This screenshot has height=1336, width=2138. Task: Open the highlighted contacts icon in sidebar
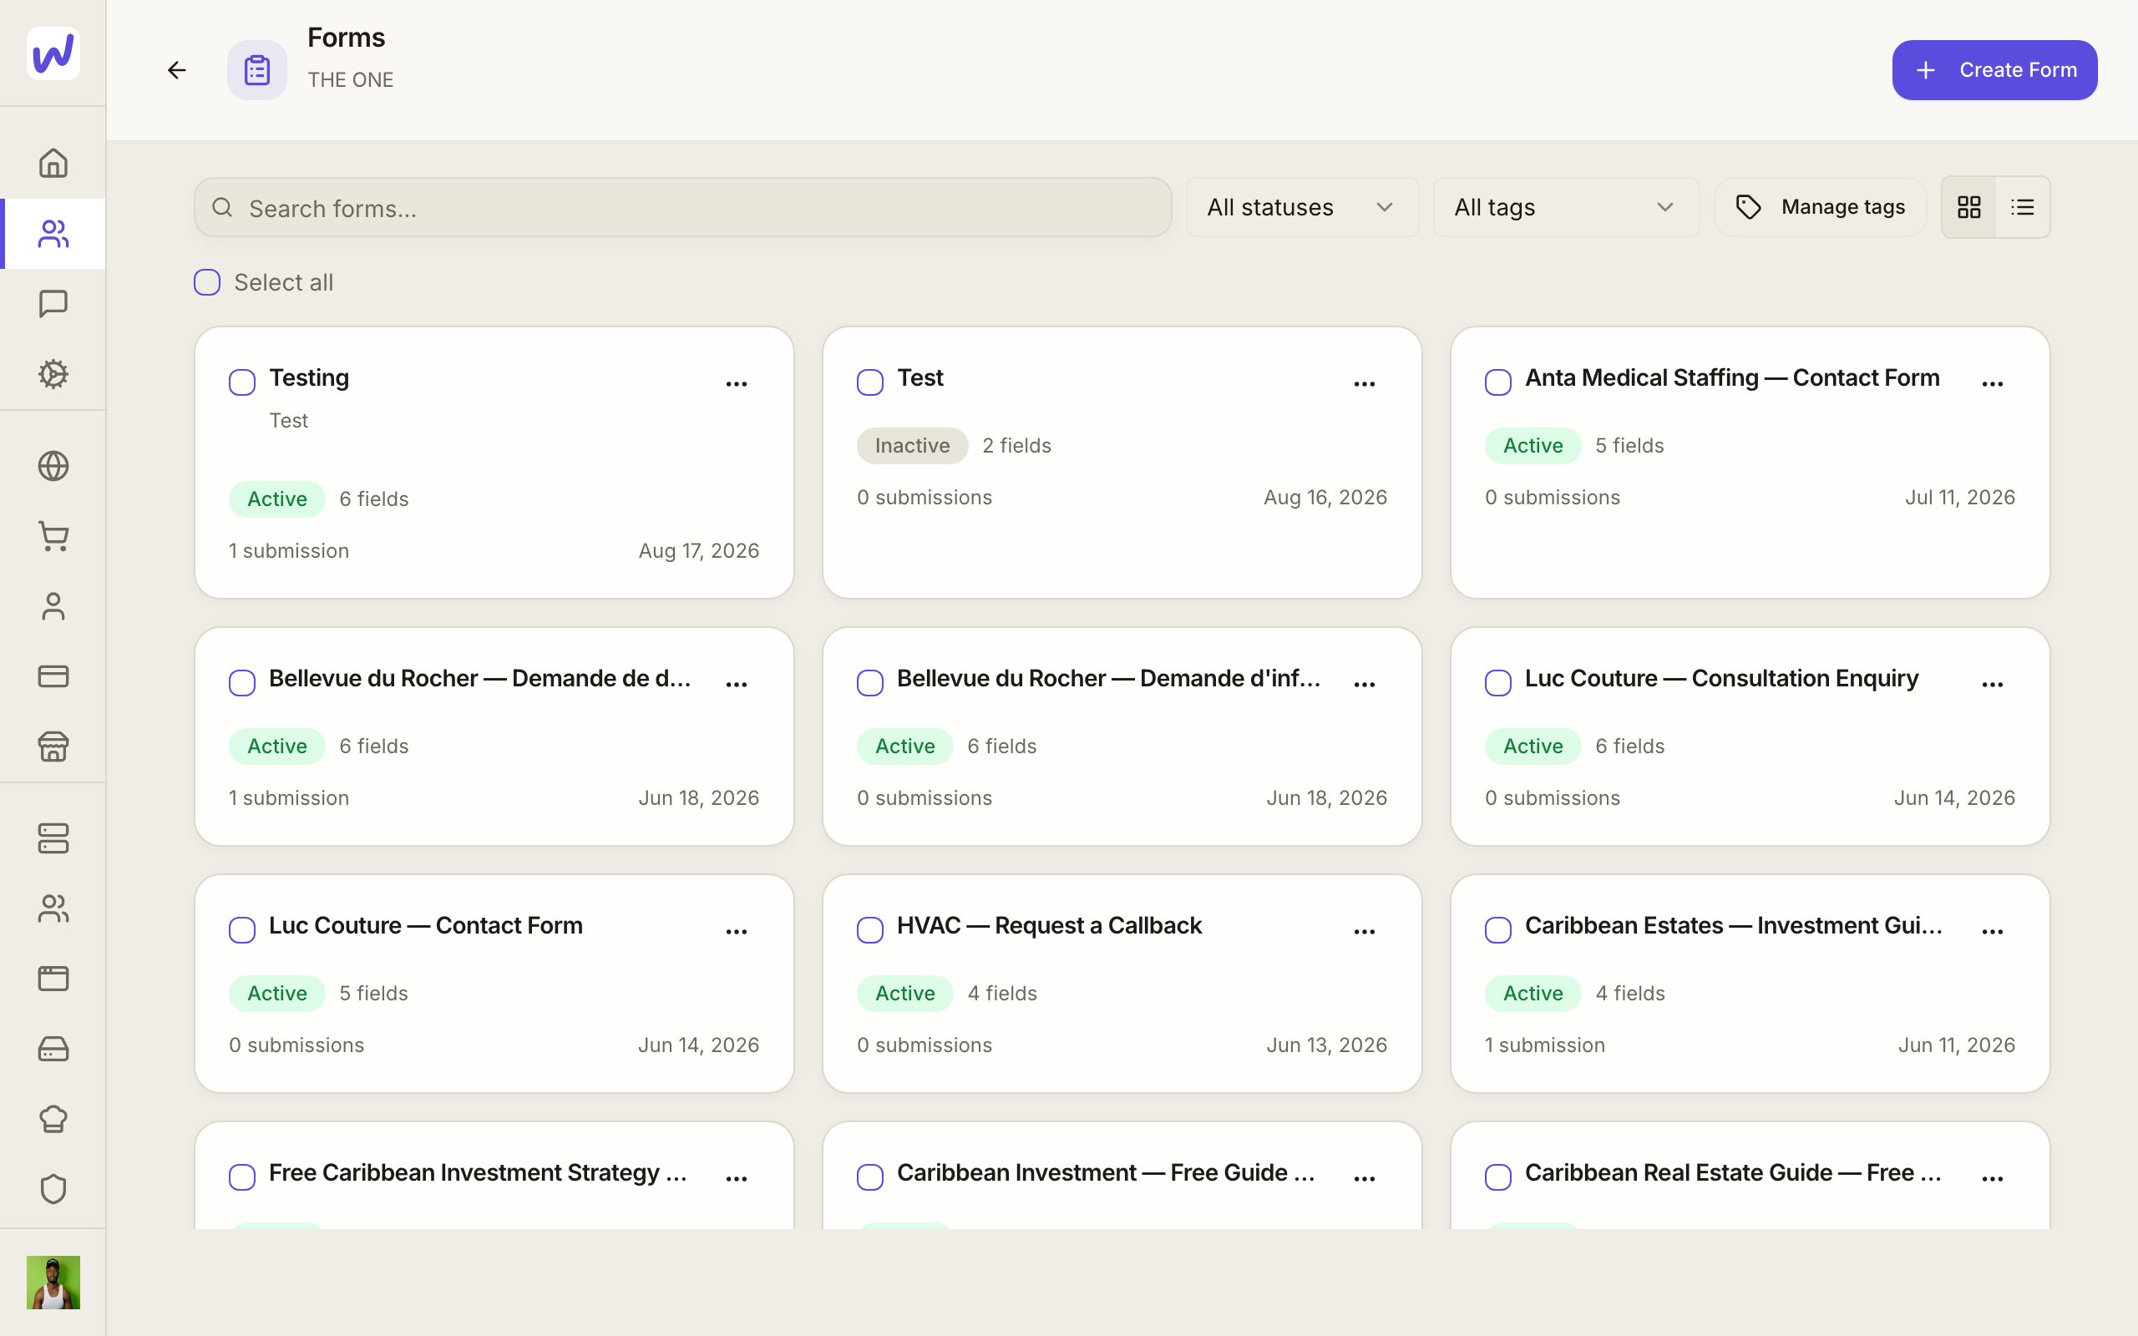coord(53,234)
